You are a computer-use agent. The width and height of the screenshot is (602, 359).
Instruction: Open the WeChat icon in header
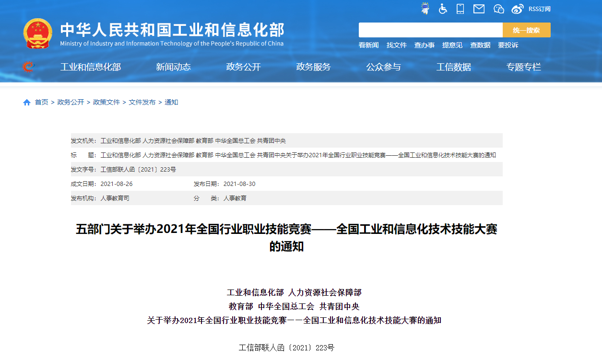coord(499,9)
